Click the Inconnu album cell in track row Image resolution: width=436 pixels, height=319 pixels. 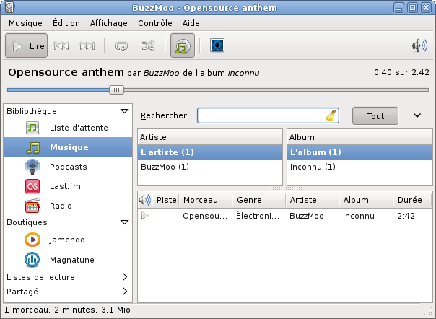[x=359, y=216]
